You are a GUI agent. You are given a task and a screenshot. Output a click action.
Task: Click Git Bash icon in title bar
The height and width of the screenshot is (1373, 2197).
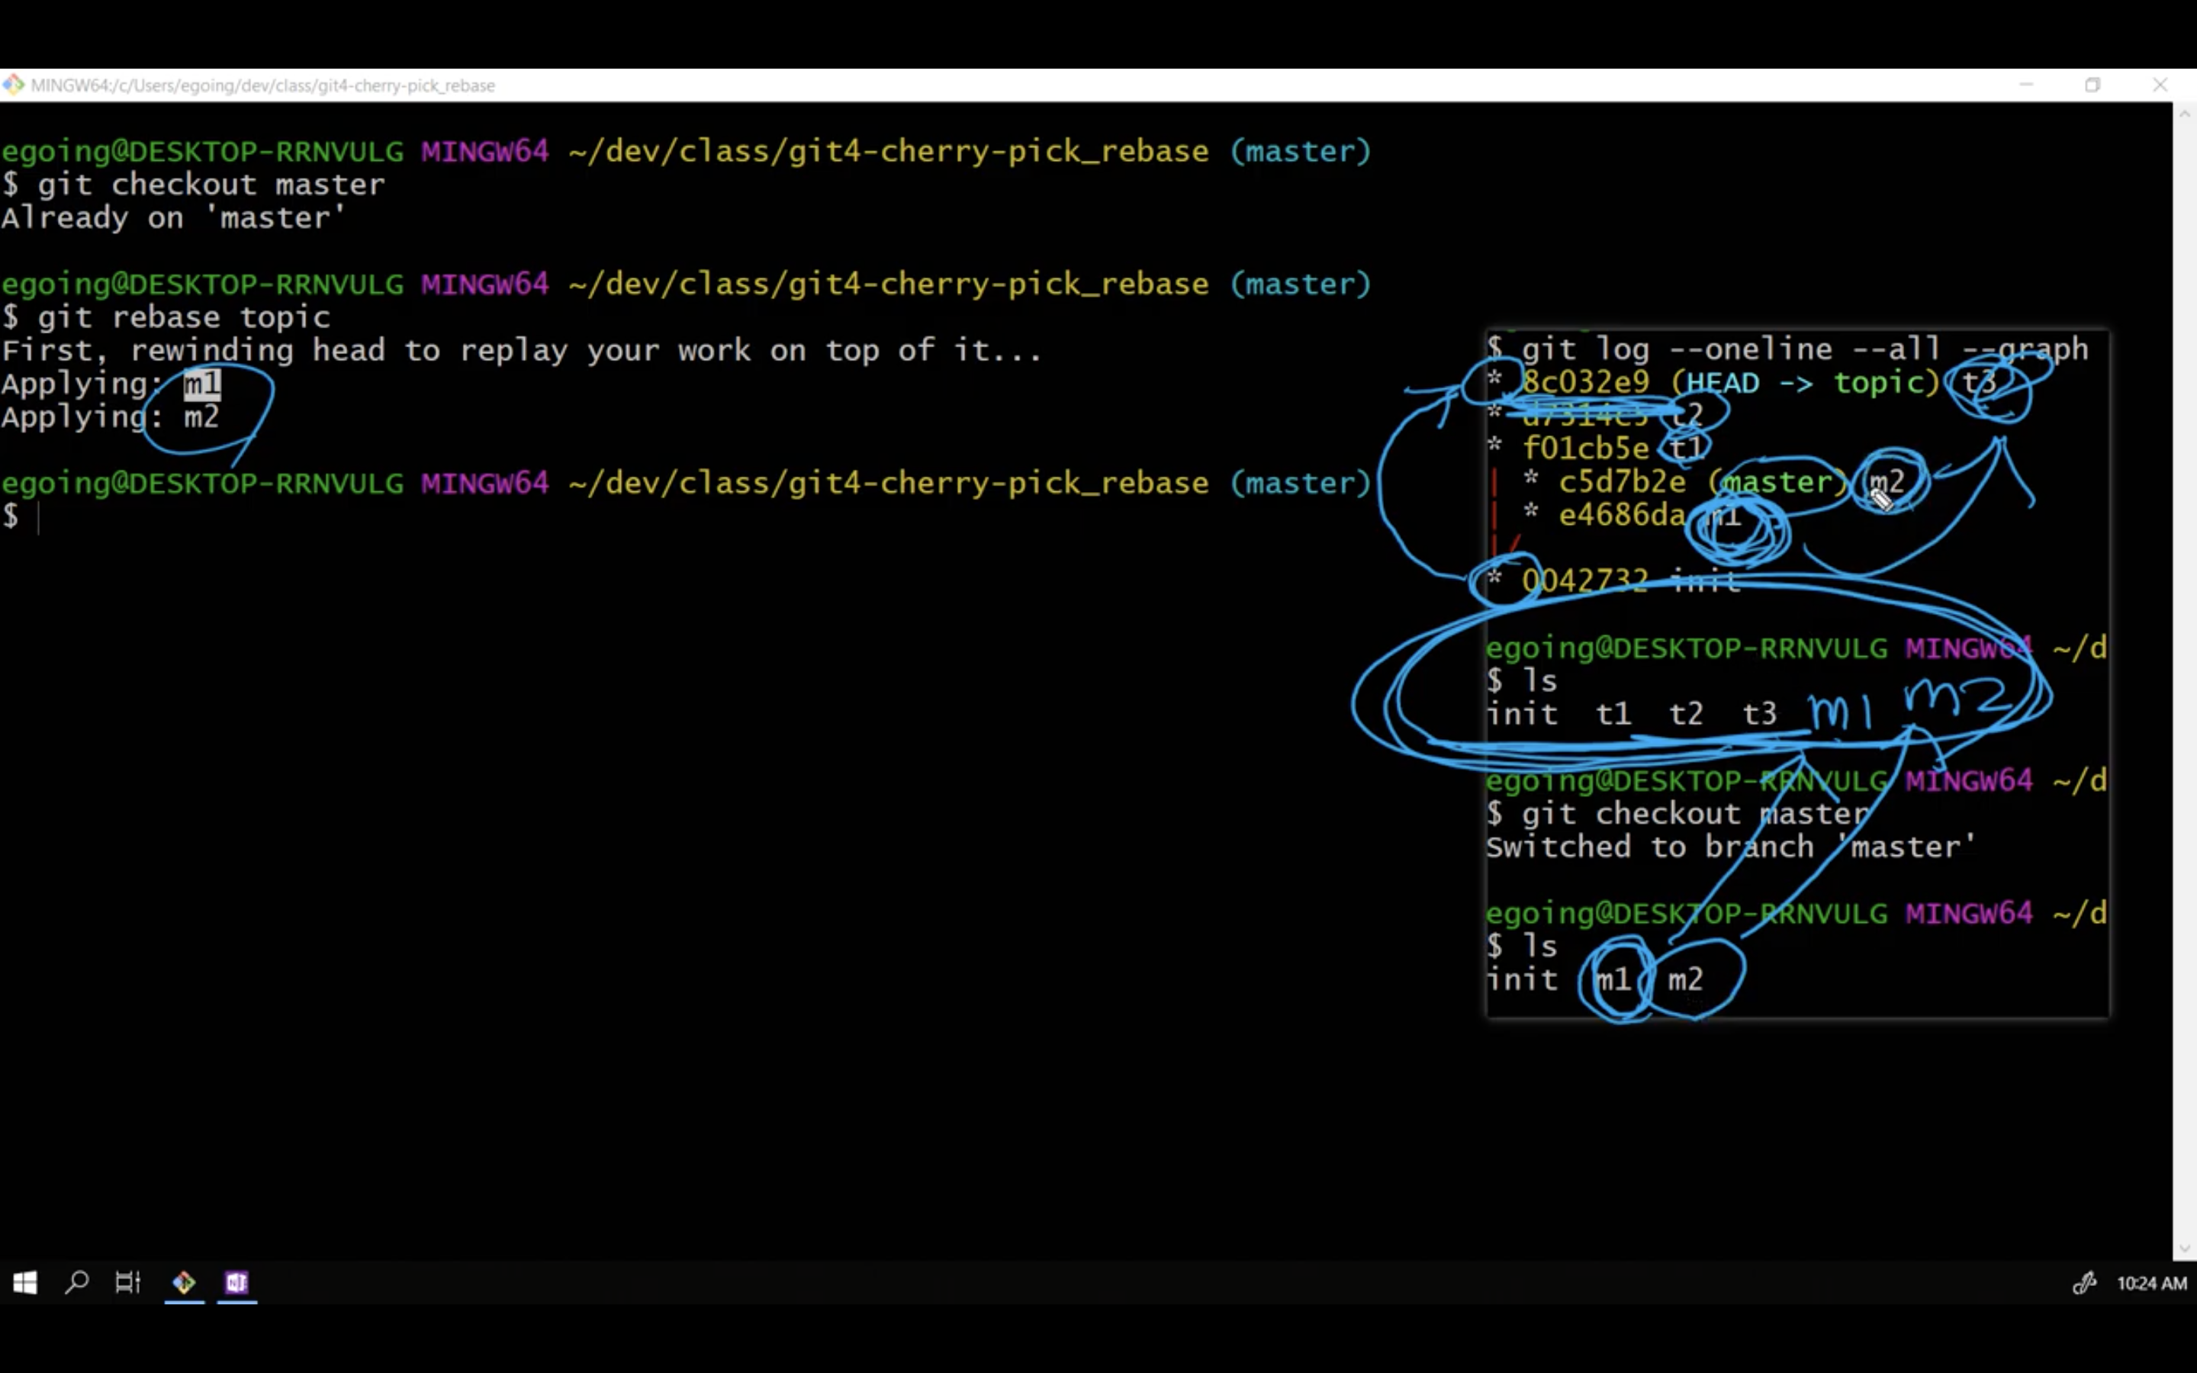13,85
